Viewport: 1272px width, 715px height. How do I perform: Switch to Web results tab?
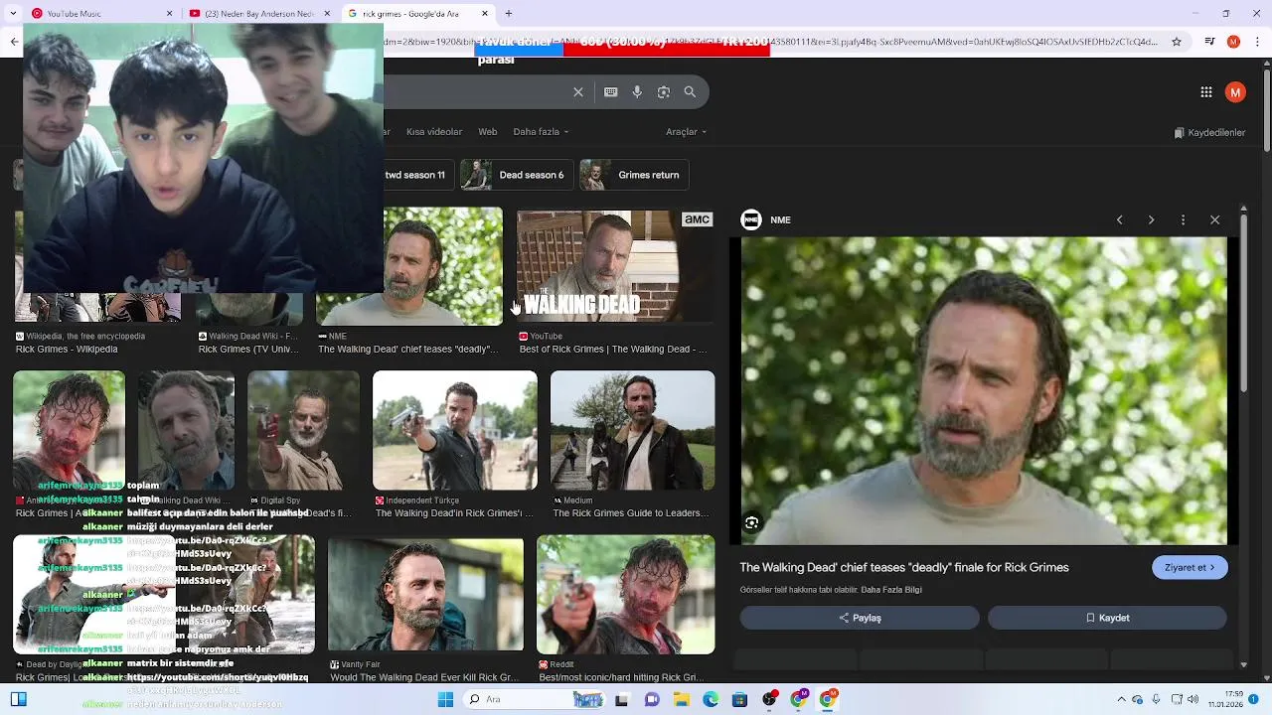(x=487, y=132)
